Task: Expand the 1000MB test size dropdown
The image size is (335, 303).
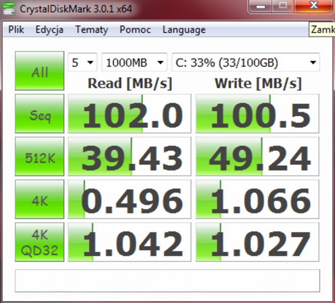Action: point(134,63)
